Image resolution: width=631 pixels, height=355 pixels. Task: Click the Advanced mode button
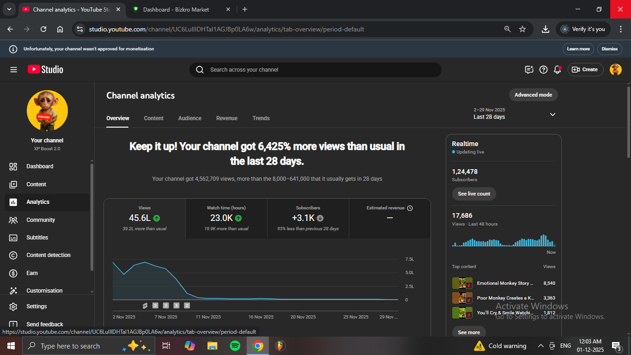533,95
